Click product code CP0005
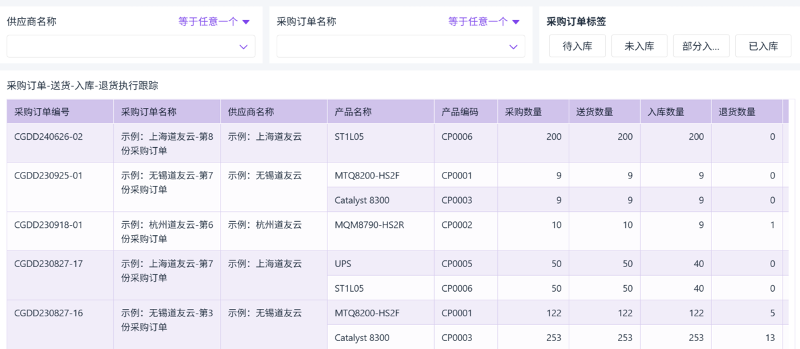Viewport: 800px width, 349px height. coord(457,264)
